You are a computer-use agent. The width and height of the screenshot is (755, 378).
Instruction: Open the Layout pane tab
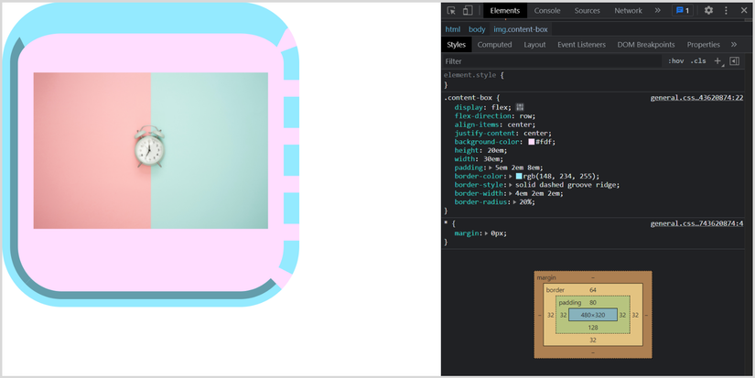pos(534,44)
